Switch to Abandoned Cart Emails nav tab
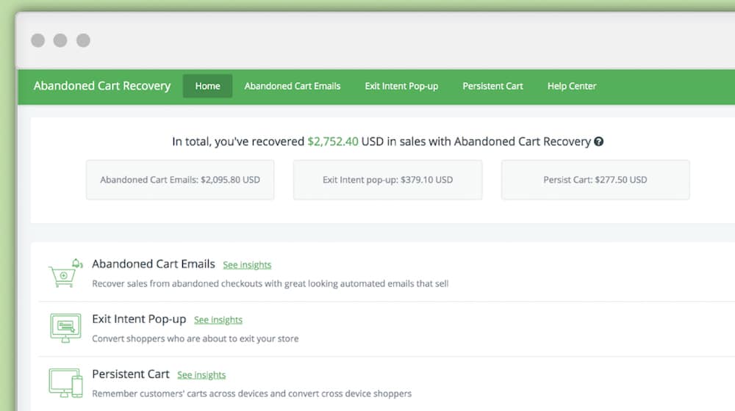735x411 pixels. pyautogui.click(x=293, y=86)
